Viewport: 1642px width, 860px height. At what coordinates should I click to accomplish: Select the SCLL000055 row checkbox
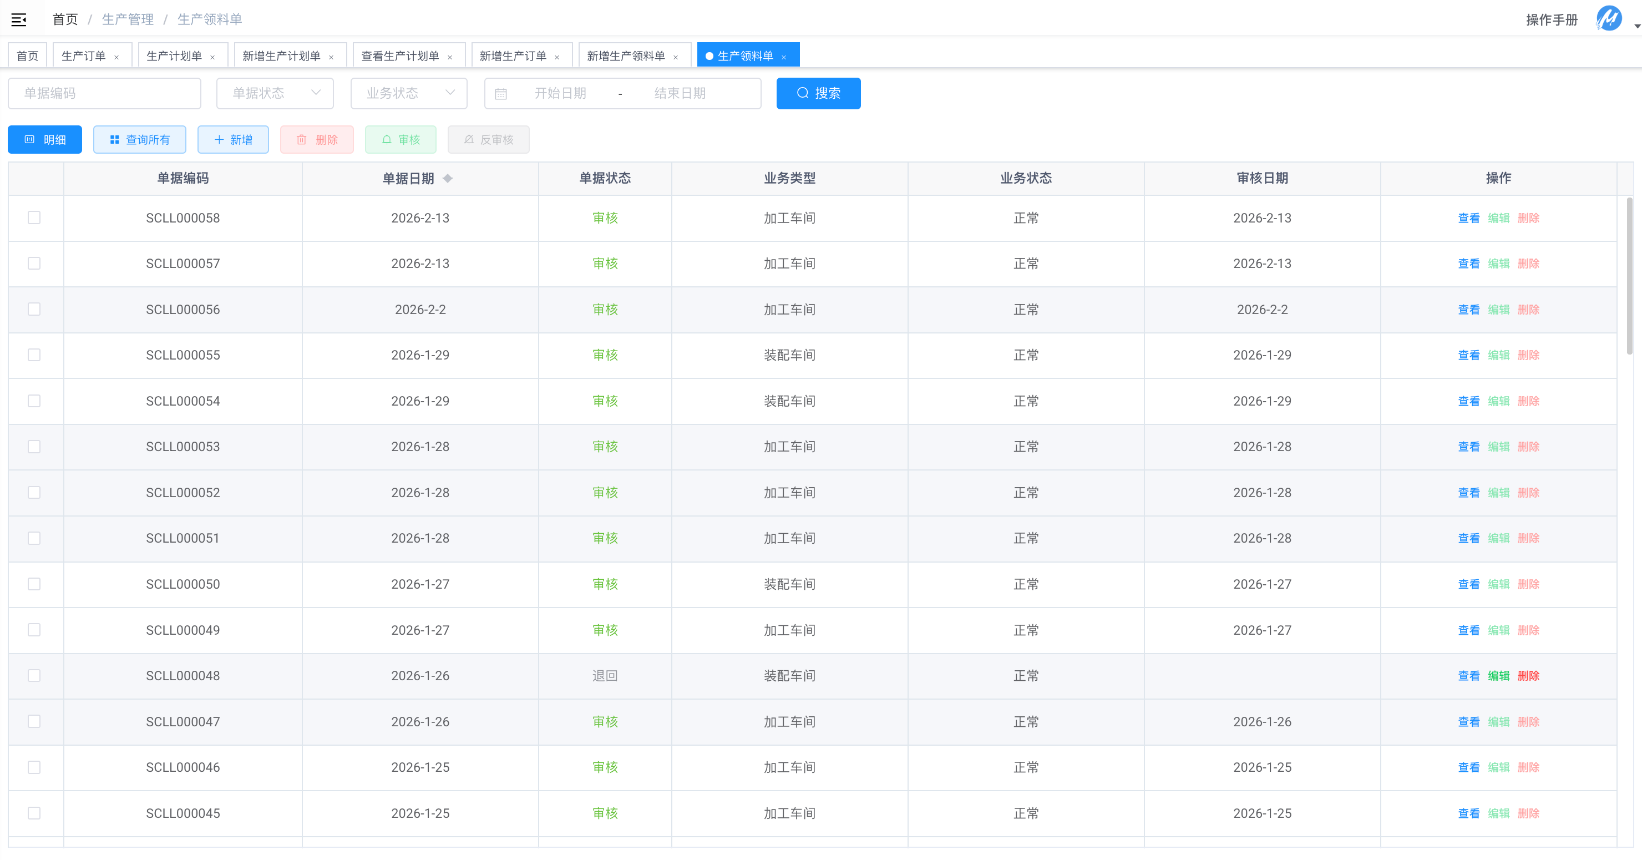(34, 355)
